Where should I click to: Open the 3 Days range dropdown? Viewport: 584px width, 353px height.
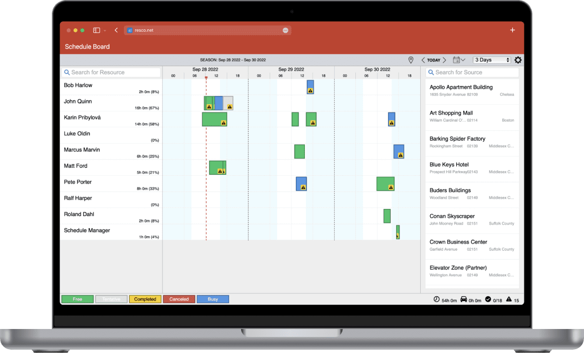[492, 60]
